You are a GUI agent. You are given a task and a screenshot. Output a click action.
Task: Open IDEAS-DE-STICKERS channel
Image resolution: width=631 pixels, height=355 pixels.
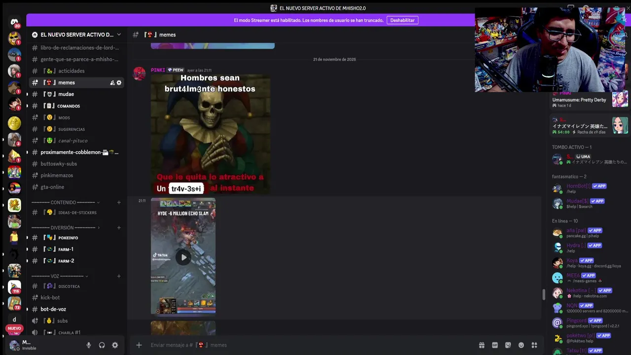point(76,213)
